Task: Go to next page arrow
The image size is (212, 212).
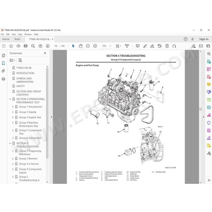Action: tap(48, 46)
